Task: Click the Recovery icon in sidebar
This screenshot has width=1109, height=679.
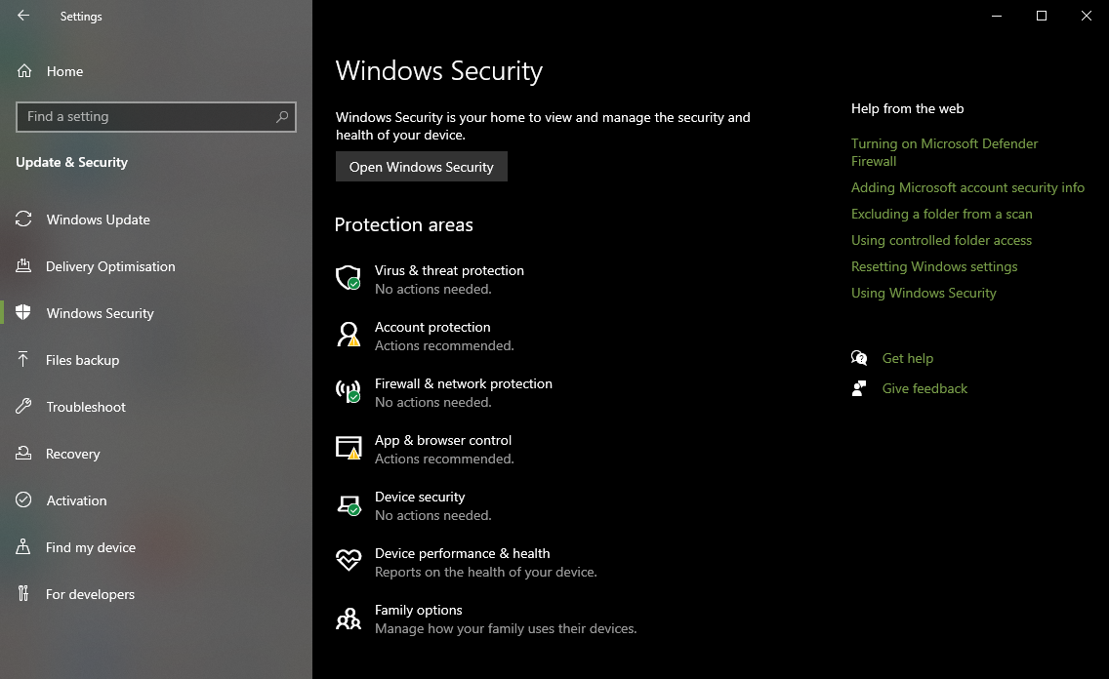Action: coord(23,453)
